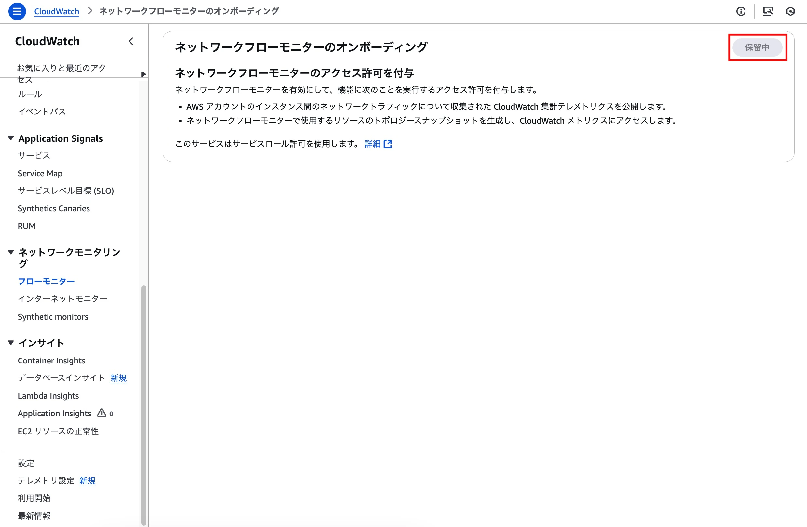Open データベースインサイト page
This screenshot has width=807, height=527.
[62, 378]
